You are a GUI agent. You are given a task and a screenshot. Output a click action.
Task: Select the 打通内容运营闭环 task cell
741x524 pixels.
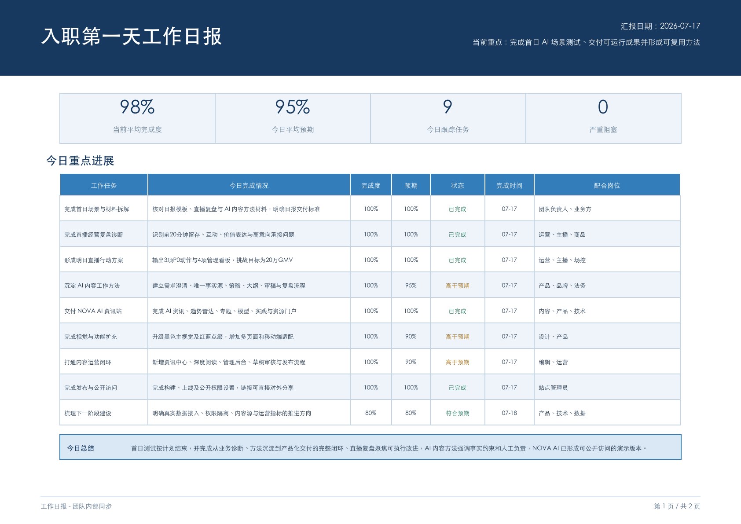(x=104, y=362)
